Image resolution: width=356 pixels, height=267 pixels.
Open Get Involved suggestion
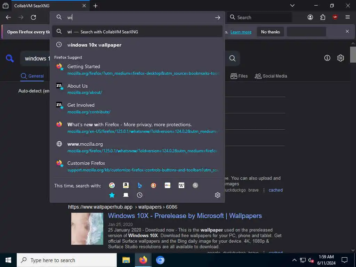point(137,108)
